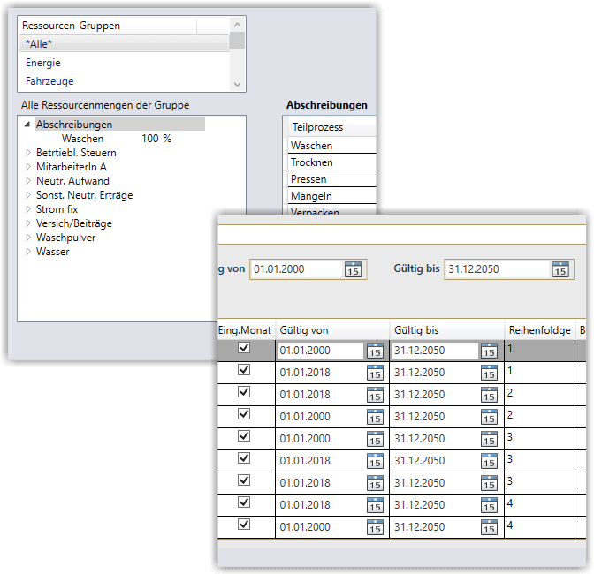This screenshot has height=574, width=594.
Task: Open Gültig von calendar for 01.01.2000 Reihenfolge 4 row
Action: pyautogui.click(x=375, y=527)
